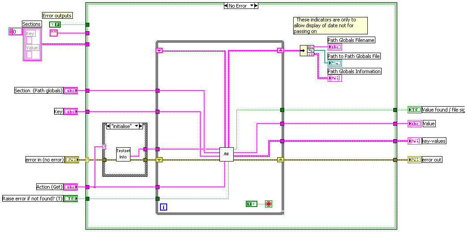467x232 pixels.
Task: Click the Raise error if not found? (T) label
Action: click(33, 199)
